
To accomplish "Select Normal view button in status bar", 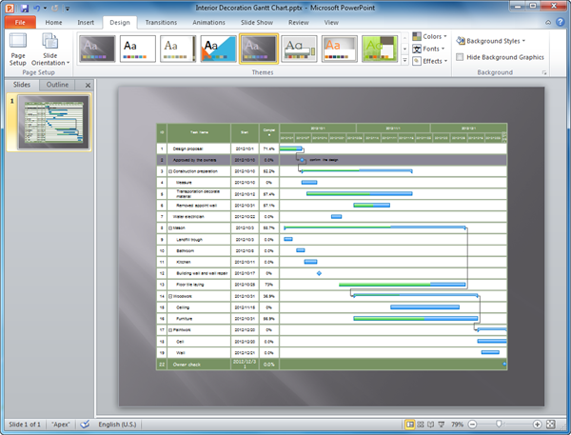I will [410, 424].
